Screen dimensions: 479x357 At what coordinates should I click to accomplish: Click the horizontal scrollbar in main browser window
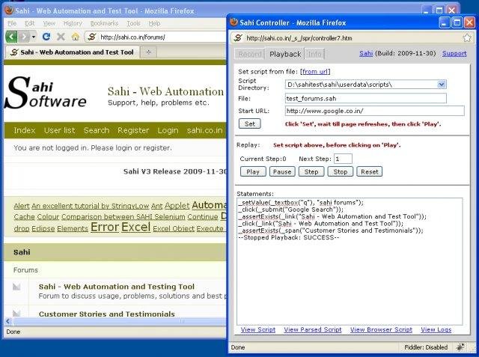point(119,321)
